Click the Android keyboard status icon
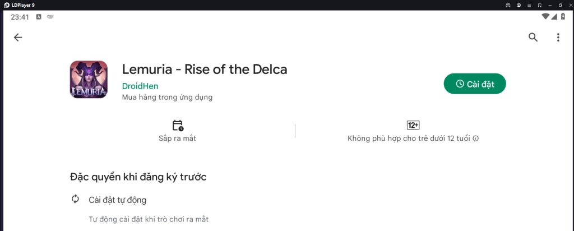 click(x=50, y=17)
